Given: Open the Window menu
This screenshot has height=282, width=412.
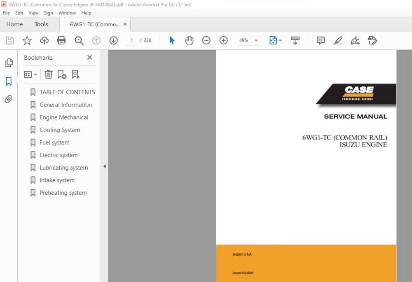Looking at the screenshot, I should tap(67, 13).
